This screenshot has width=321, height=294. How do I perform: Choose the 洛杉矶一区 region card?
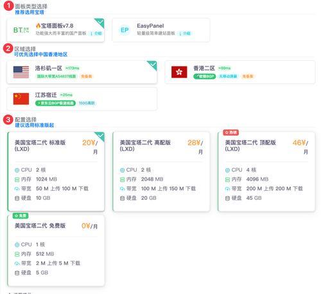[82, 72]
